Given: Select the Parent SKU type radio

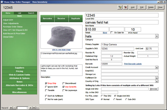Looking at the screenshot, I should click(114, 99).
